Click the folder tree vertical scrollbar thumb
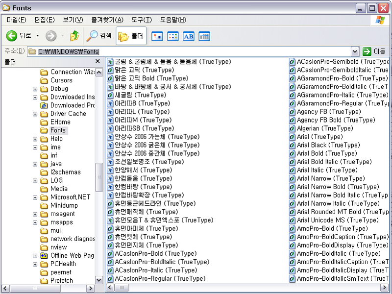392x294 pixels. 99,177
